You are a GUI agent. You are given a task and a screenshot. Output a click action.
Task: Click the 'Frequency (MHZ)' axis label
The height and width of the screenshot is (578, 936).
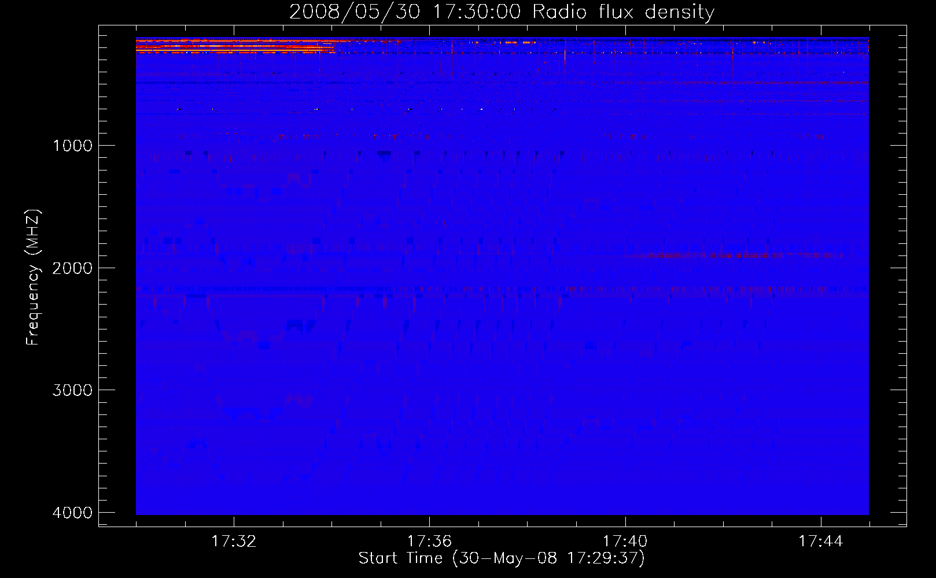coord(33,277)
